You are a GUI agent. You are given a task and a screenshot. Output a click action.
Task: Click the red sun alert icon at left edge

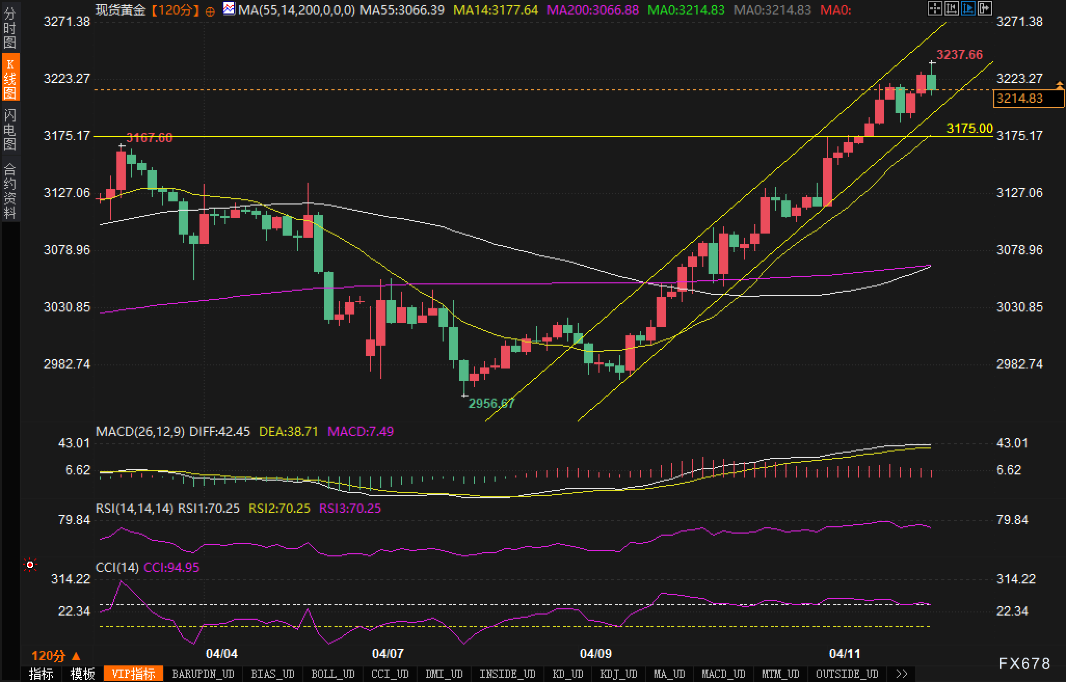click(30, 565)
